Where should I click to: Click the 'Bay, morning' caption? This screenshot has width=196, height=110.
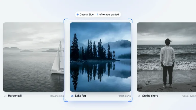[57, 96]
